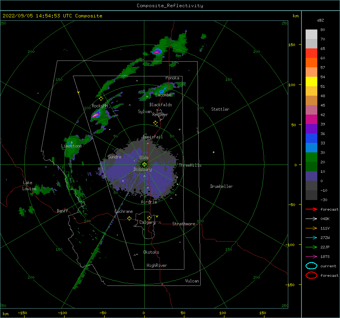This screenshot has width=340, height=318.
Task: Click the 04DK legend label
Action: pyautogui.click(x=325, y=219)
